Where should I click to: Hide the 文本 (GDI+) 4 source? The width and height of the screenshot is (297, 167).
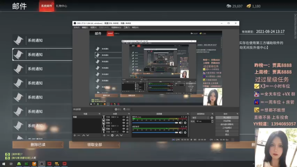point(124,117)
